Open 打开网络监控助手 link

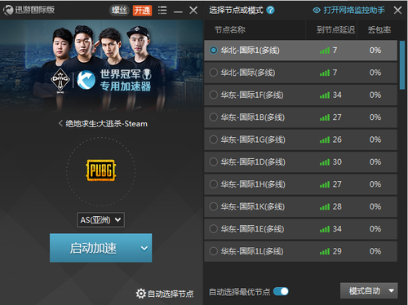pyautogui.click(x=354, y=11)
